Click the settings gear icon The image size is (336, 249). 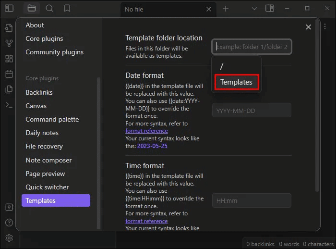pyautogui.click(x=9, y=238)
